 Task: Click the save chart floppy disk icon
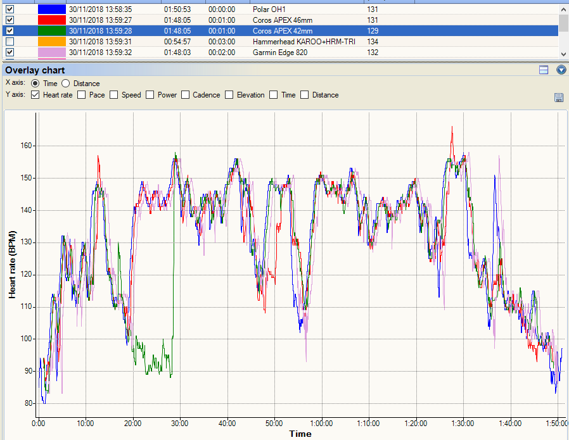[x=559, y=97]
